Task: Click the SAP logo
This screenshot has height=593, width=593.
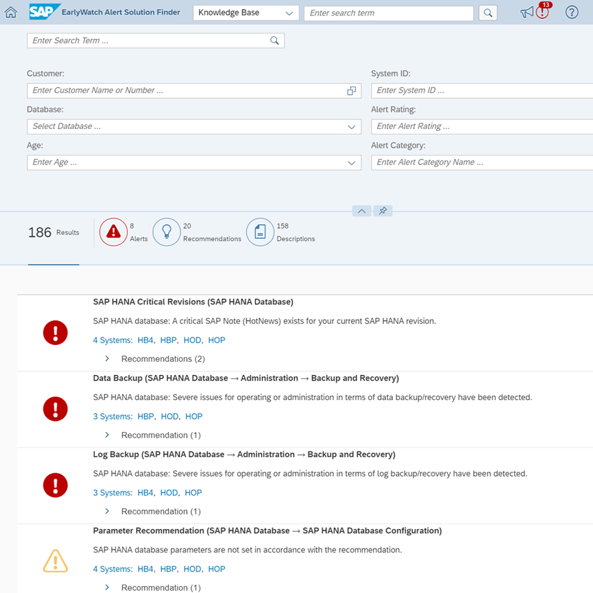Action: pyautogui.click(x=45, y=12)
